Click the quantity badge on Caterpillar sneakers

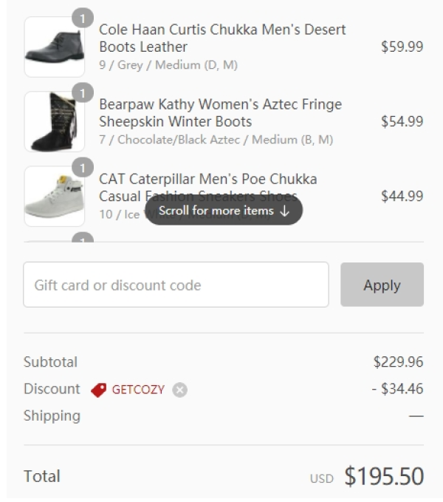(x=83, y=168)
